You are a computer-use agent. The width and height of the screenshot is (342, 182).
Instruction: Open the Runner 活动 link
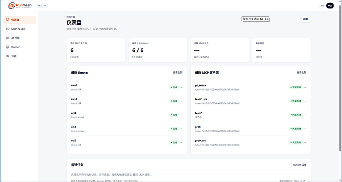300,165
